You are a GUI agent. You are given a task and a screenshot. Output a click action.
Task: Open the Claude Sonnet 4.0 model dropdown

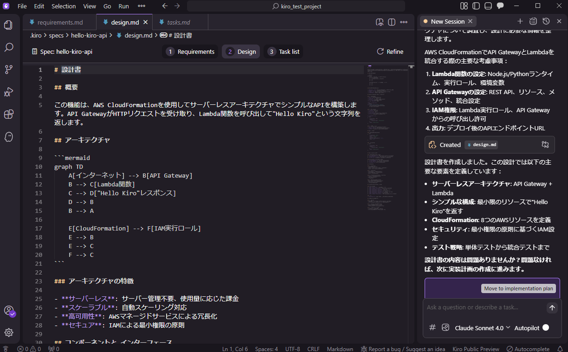(x=482, y=328)
